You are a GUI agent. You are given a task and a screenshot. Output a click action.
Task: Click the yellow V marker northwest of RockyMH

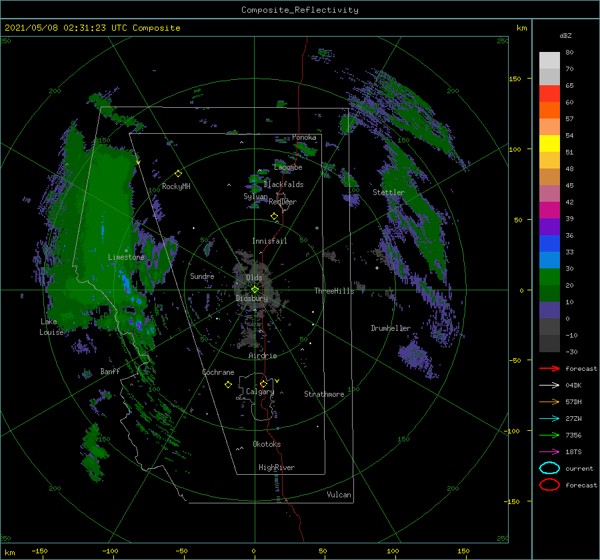[138, 162]
